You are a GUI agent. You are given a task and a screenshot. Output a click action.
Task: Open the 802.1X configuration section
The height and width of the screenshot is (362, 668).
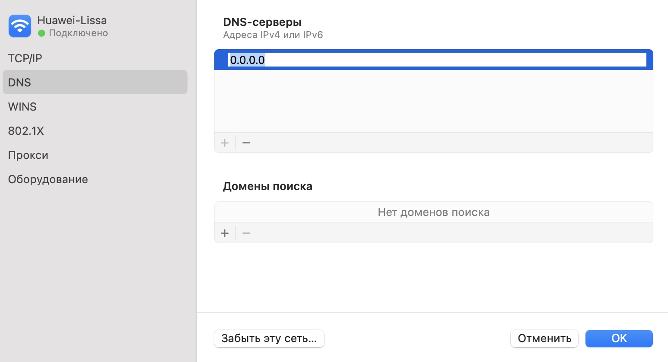26,130
